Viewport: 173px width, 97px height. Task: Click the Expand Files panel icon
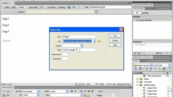(170, 69)
